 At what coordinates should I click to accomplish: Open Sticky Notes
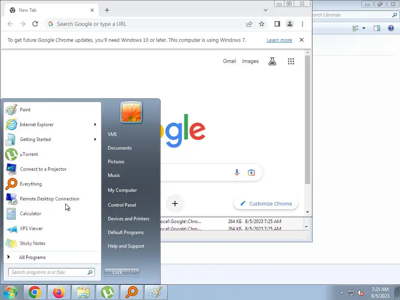(52, 243)
